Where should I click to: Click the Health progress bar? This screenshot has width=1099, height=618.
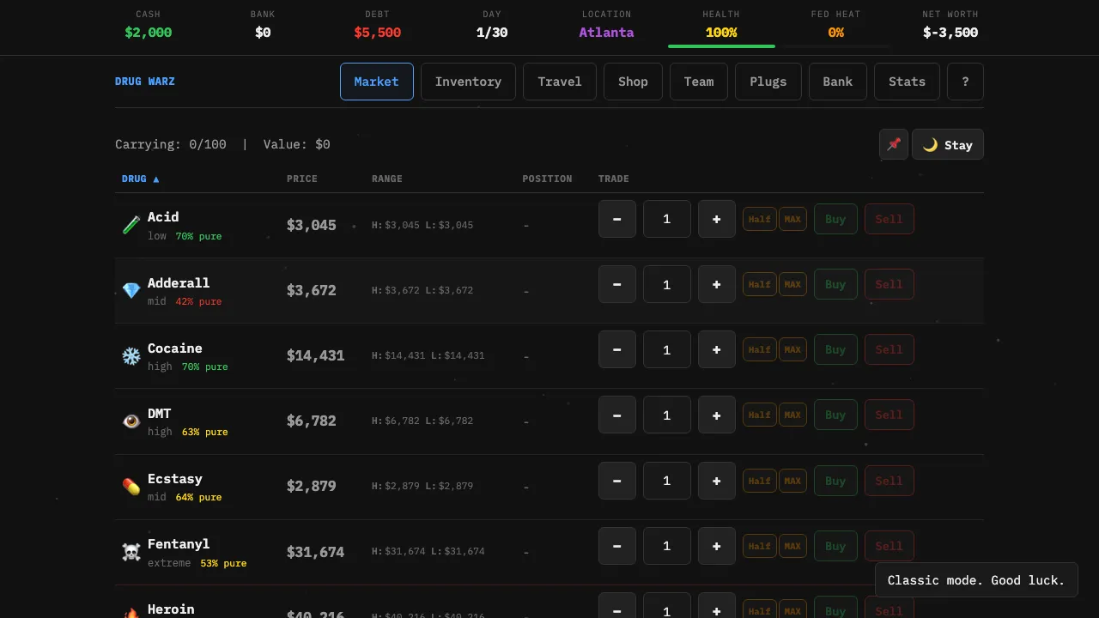[721, 45]
